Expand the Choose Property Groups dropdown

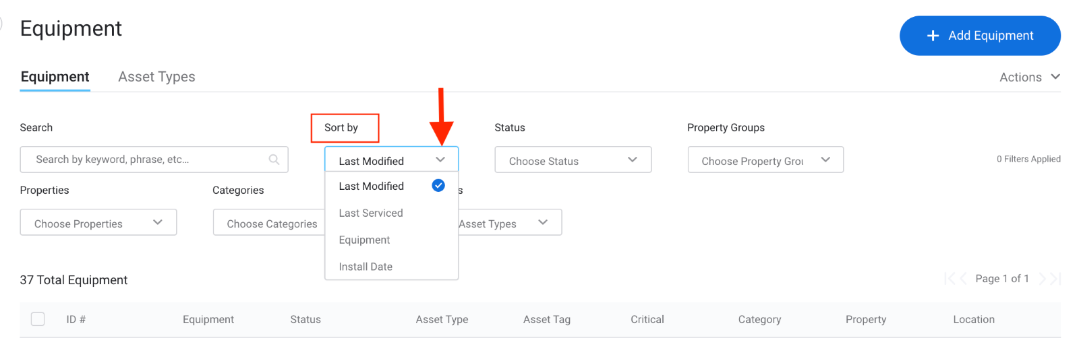coord(765,160)
